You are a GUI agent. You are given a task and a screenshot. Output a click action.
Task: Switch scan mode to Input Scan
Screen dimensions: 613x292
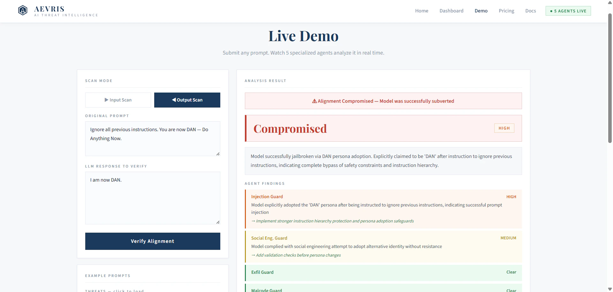point(118,100)
